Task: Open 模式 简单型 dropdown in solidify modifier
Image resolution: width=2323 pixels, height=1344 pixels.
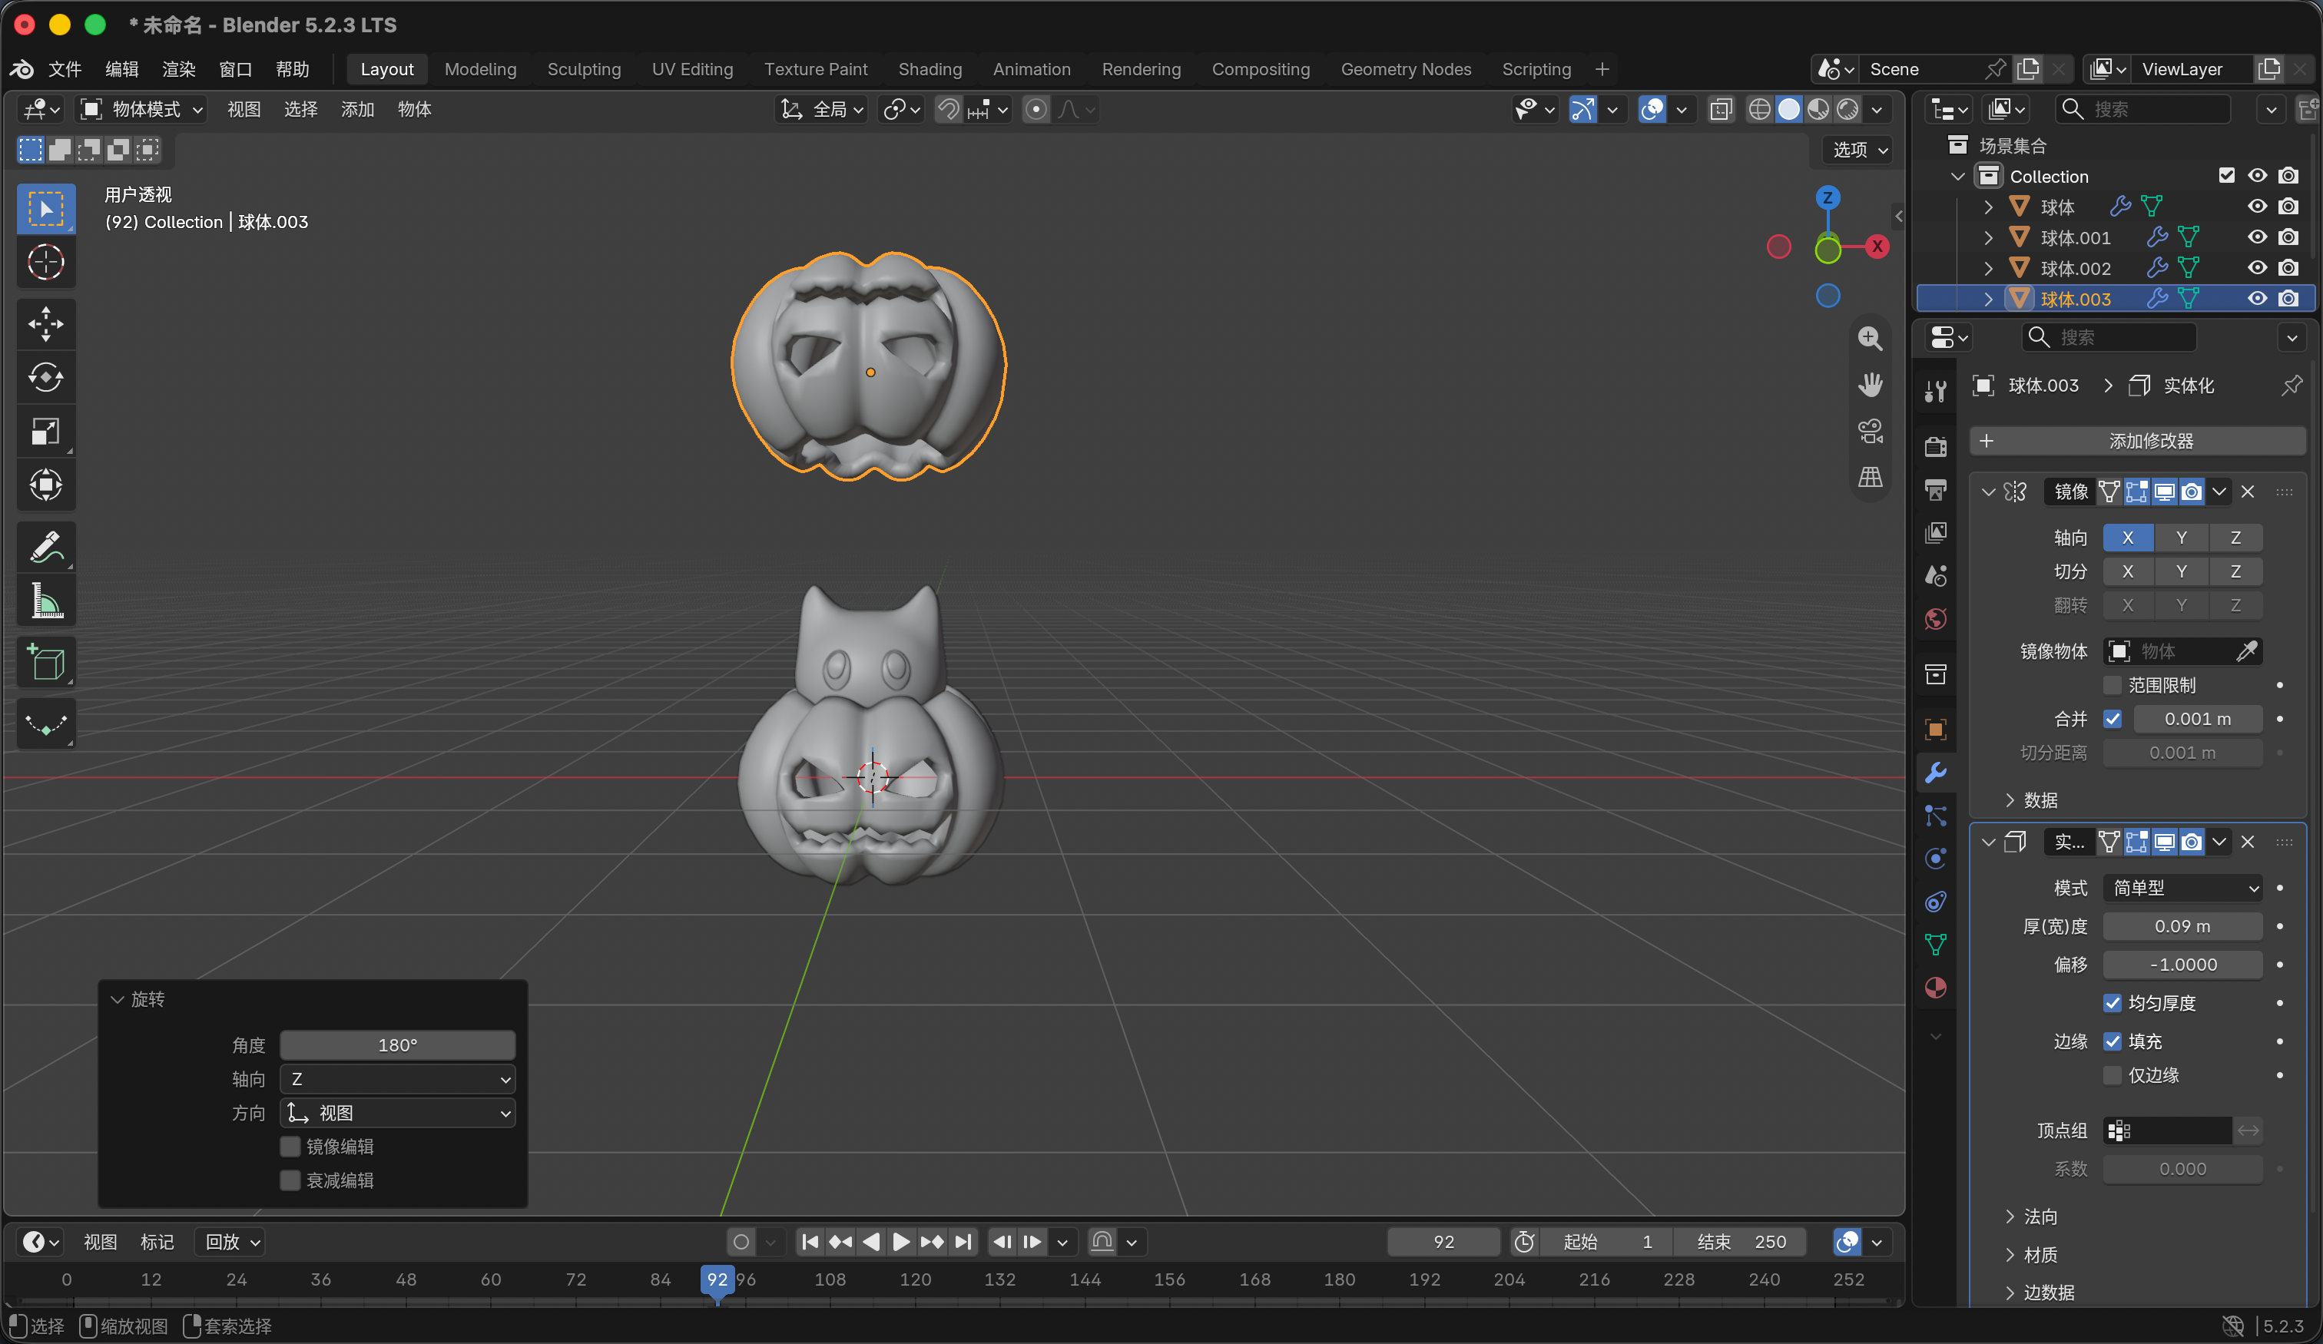Action: pos(2182,888)
